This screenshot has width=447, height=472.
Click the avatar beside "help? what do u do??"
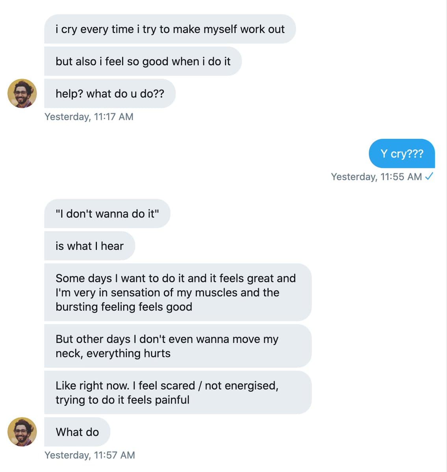(22, 93)
